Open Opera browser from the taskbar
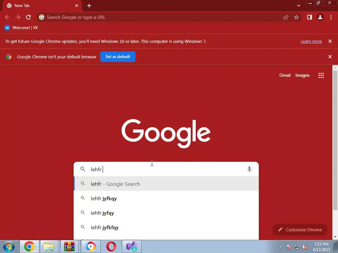 click(111, 246)
